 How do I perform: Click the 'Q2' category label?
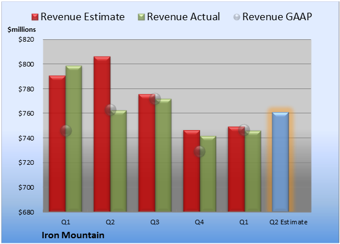point(110,222)
